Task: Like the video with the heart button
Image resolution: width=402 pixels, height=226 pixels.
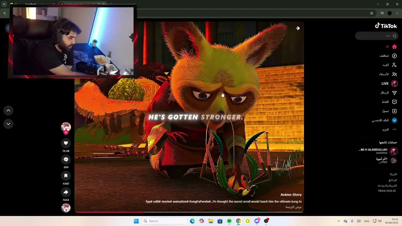Action: [x=66, y=143]
